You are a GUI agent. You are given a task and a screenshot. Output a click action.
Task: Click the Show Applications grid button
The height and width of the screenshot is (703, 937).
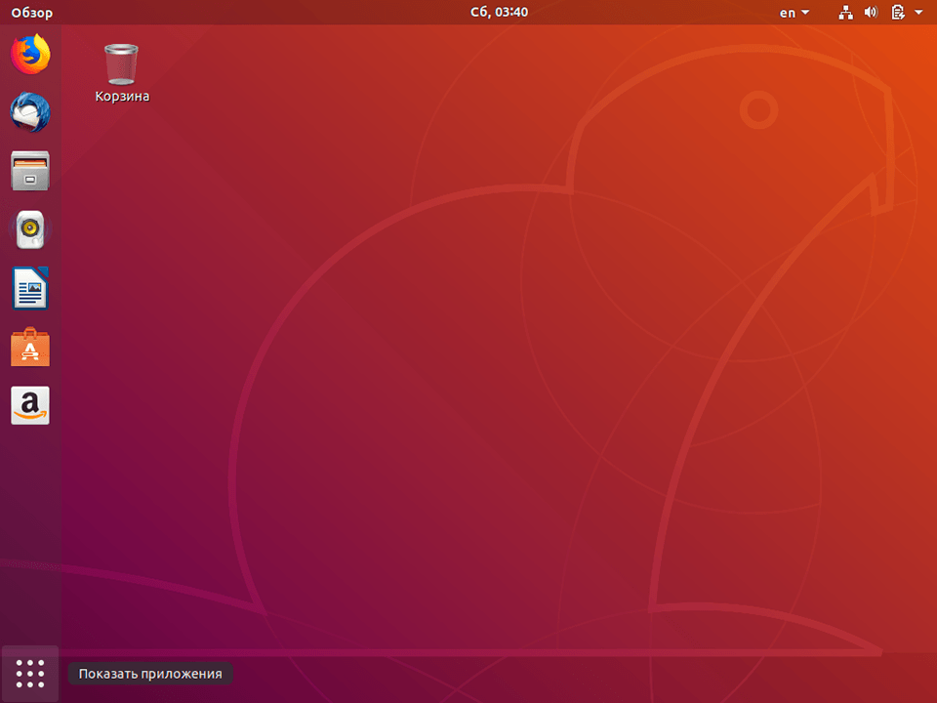tap(29, 673)
